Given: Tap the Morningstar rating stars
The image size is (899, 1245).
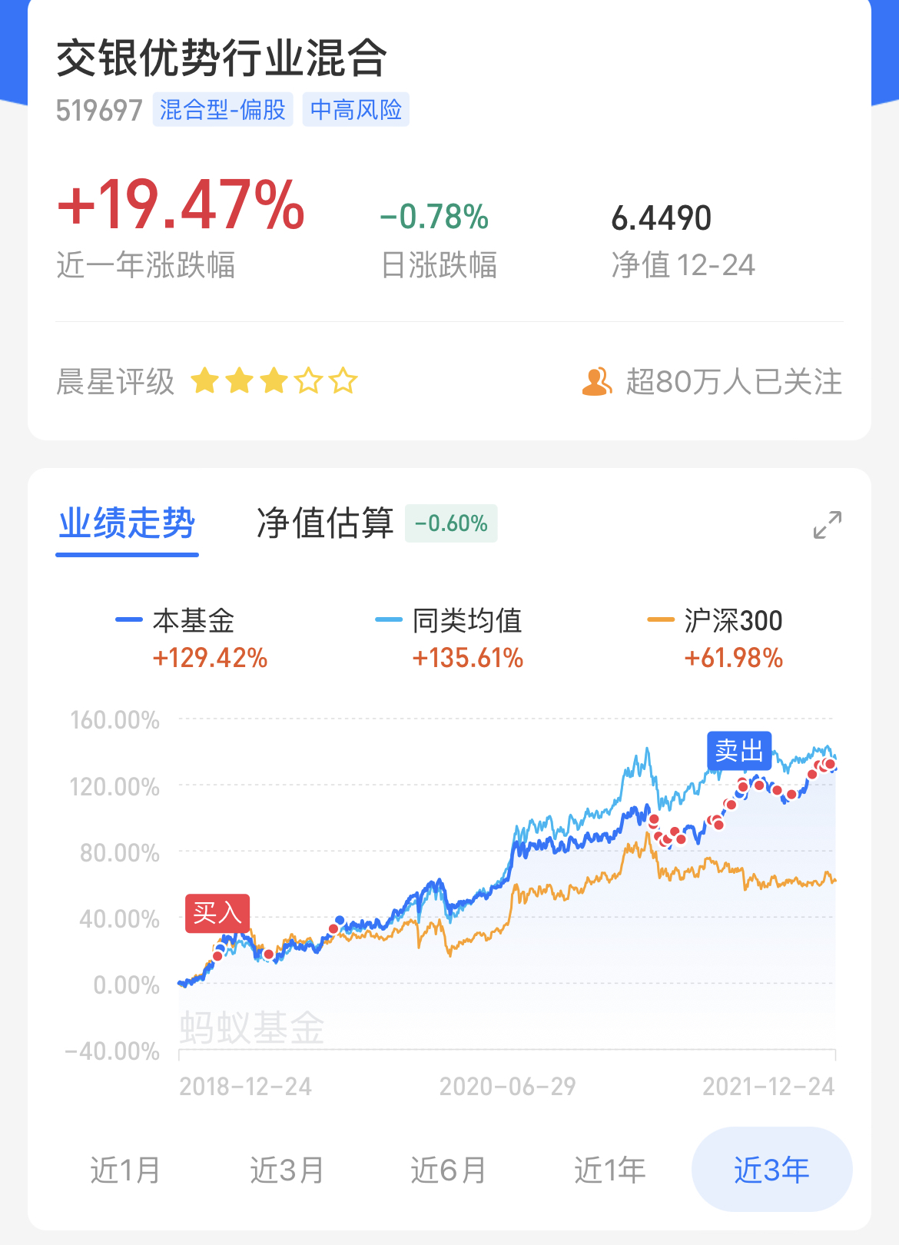Looking at the screenshot, I should tap(274, 381).
